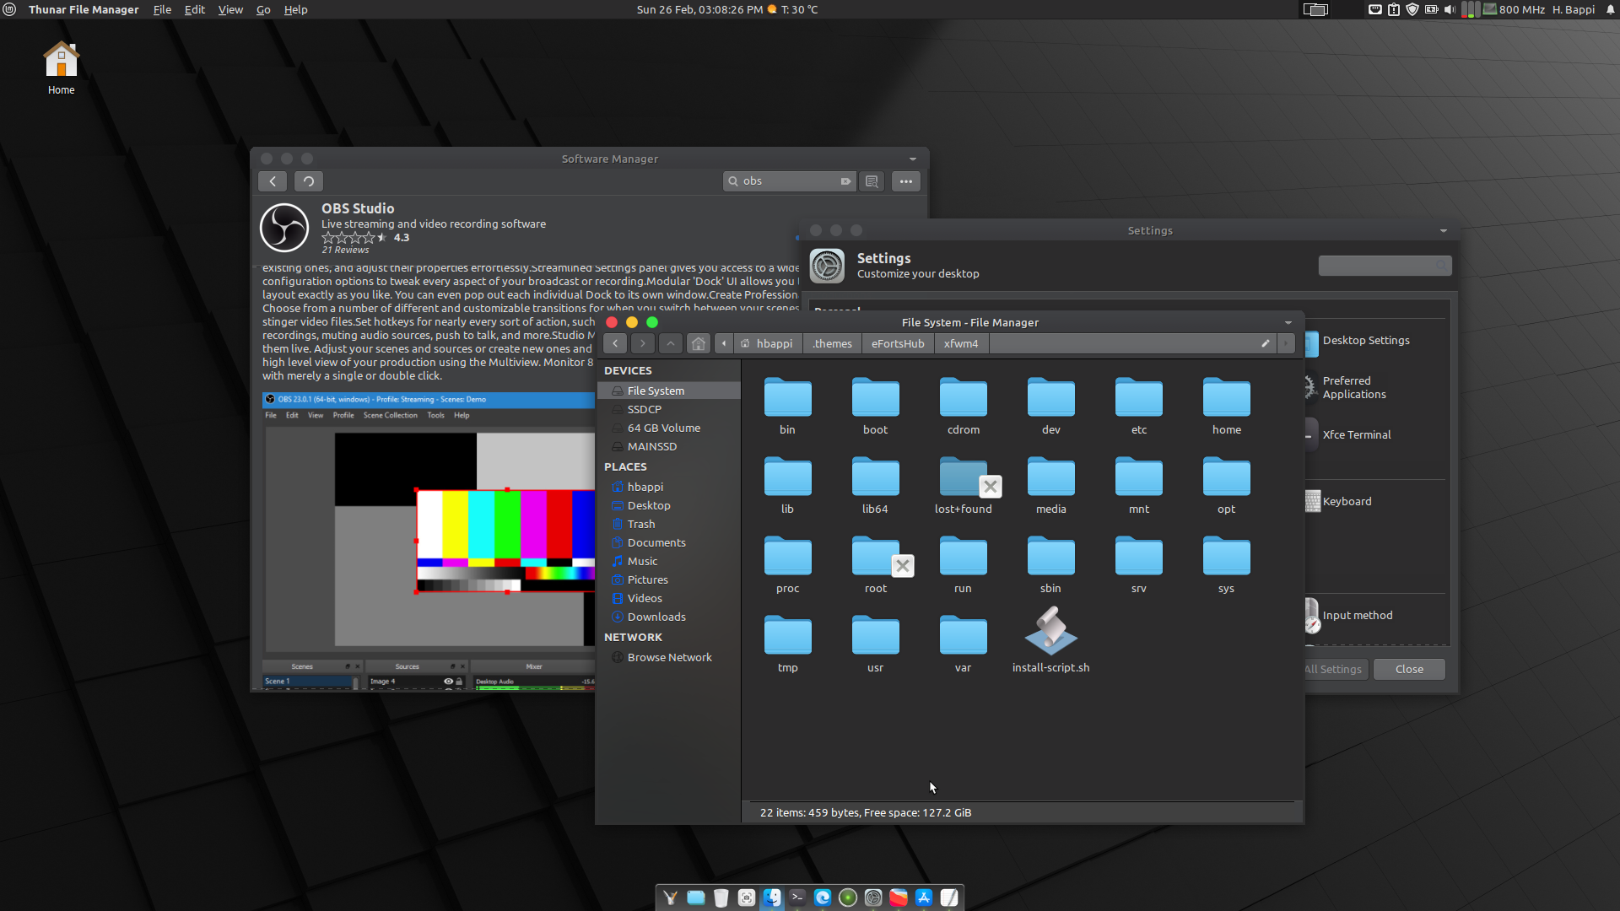Click the Software Manager search field containing obs

point(789,181)
